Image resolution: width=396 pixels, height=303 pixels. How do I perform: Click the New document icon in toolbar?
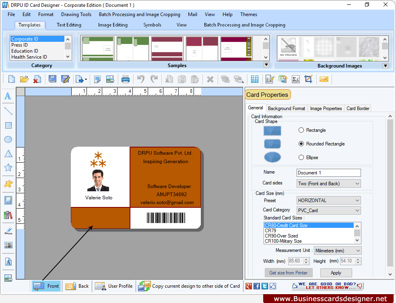point(12,79)
